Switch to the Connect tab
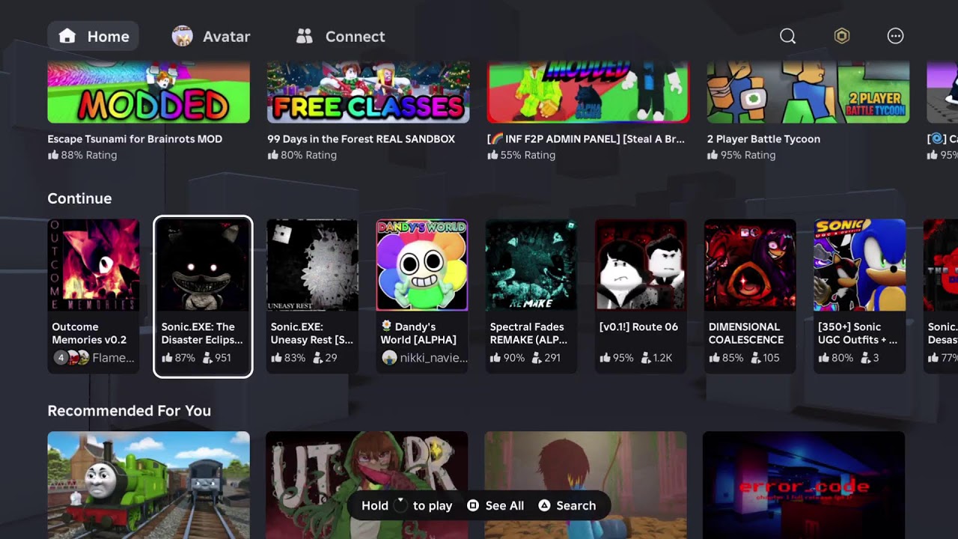Viewport: 958px width, 539px height. (x=341, y=37)
